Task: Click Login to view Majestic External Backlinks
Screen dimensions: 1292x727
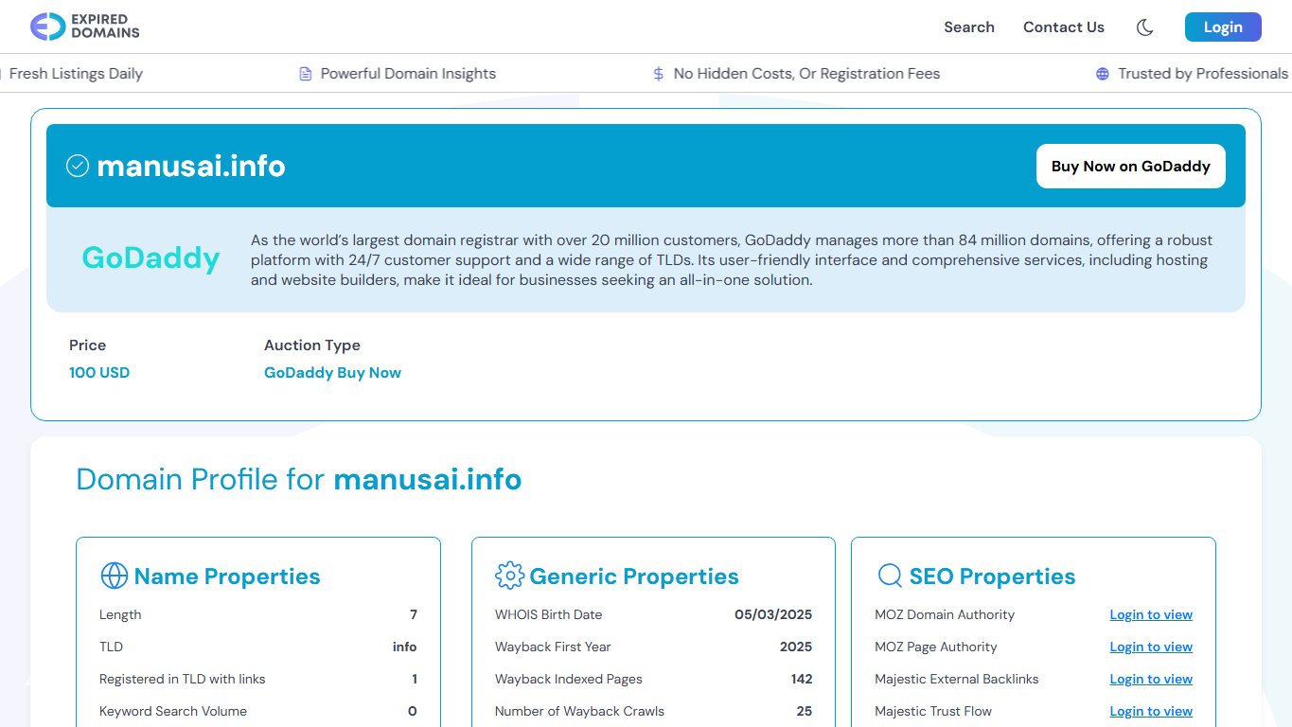Action: (1151, 679)
